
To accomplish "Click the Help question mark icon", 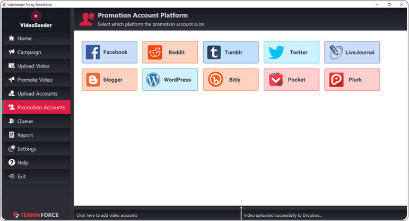I will point(12,163).
